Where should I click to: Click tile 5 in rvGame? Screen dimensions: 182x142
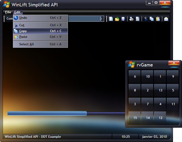tap(173, 90)
